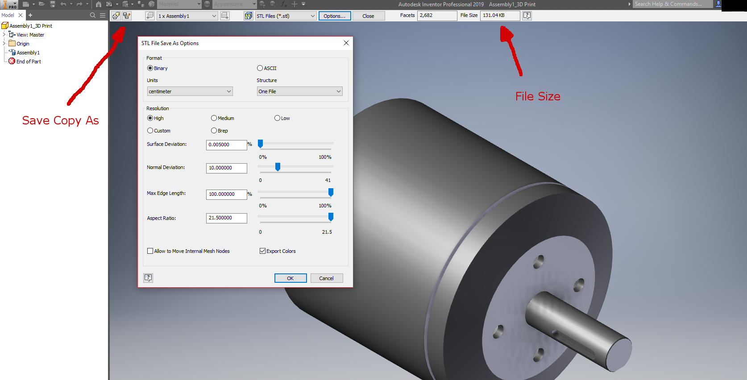Click the Save disk icon
This screenshot has height=380, width=747.
point(53,4)
